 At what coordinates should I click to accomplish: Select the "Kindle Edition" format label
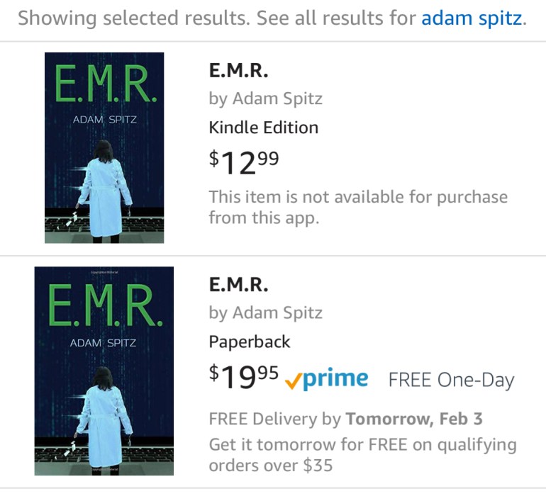[263, 128]
